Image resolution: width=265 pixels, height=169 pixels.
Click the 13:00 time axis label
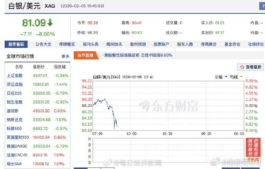pyautogui.click(x=131, y=134)
